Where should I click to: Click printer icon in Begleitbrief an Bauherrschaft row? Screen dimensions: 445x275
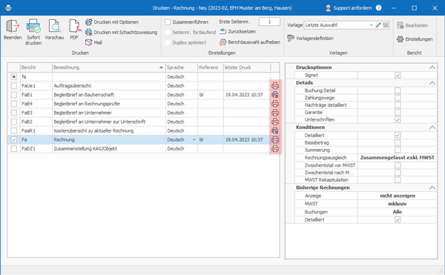click(275, 95)
